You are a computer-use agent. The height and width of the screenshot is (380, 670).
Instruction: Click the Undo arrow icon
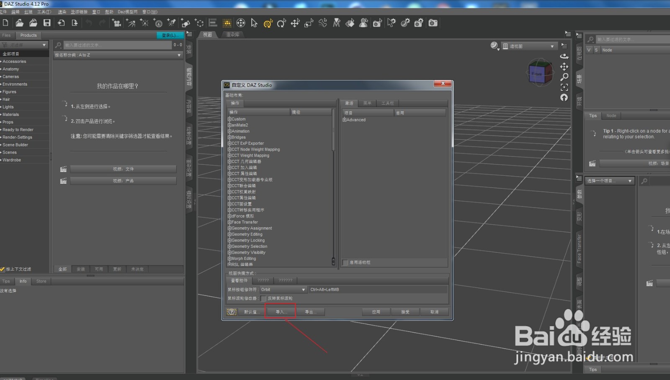[x=89, y=23]
